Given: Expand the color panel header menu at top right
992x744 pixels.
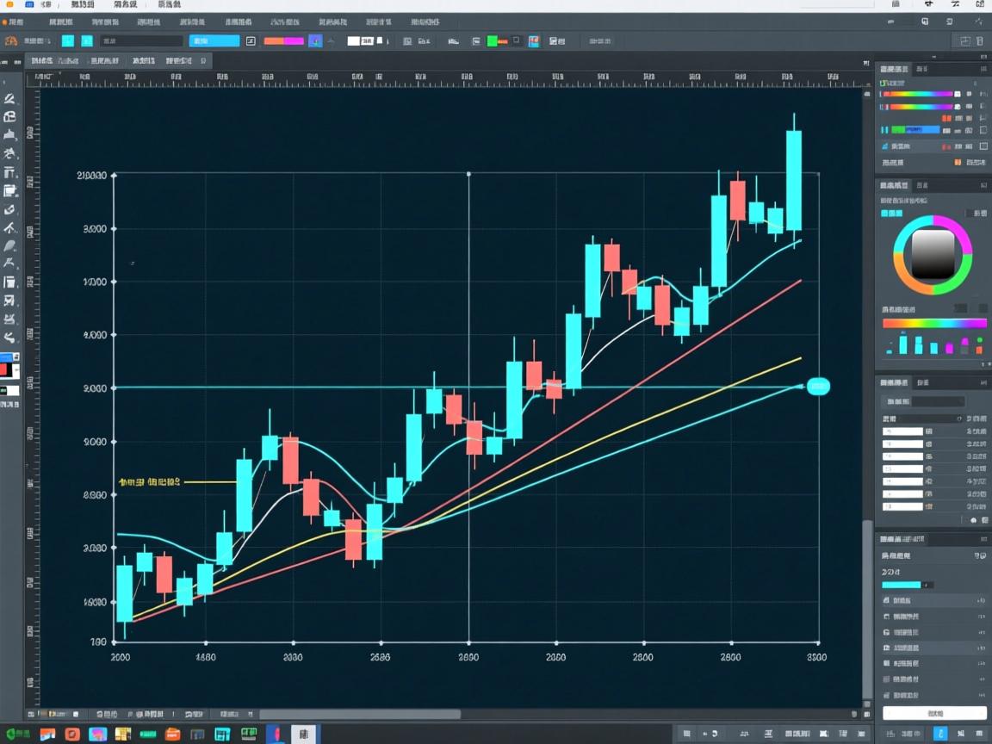Looking at the screenshot, I should click(x=983, y=69).
